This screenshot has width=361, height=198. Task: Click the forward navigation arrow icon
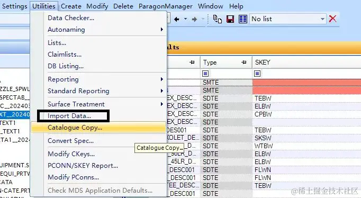coord(194,20)
